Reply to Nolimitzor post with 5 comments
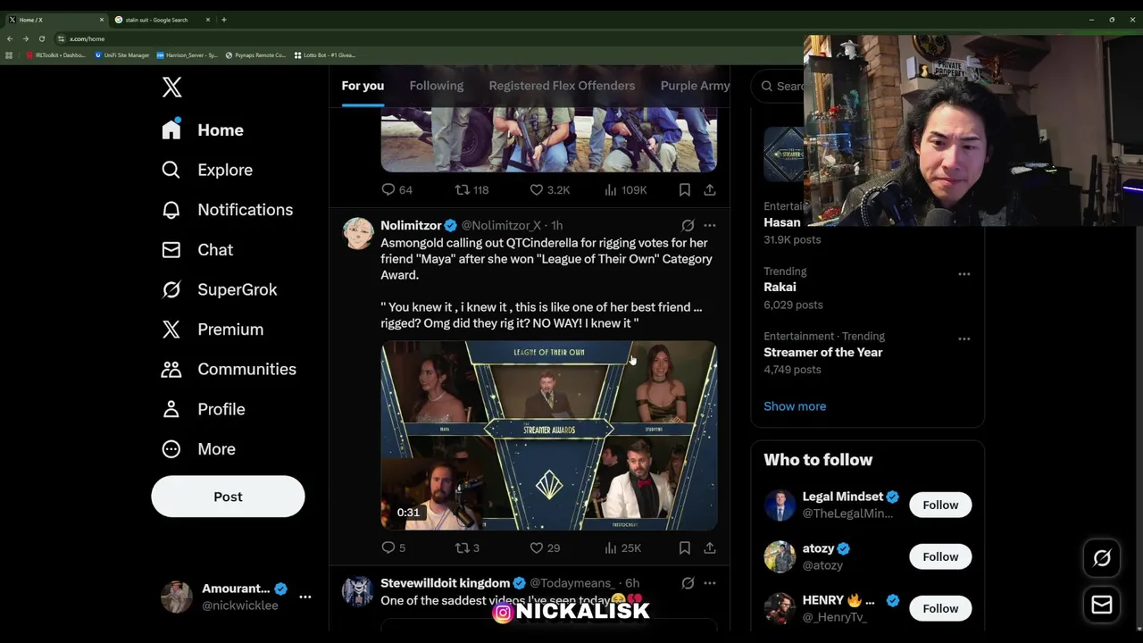Screen dimensions: 1143x643 pyautogui.click(x=393, y=548)
